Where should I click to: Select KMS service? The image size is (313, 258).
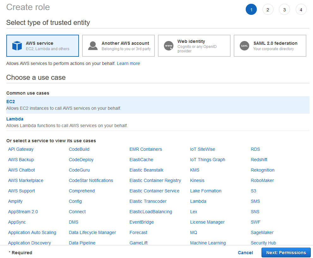(195, 170)
